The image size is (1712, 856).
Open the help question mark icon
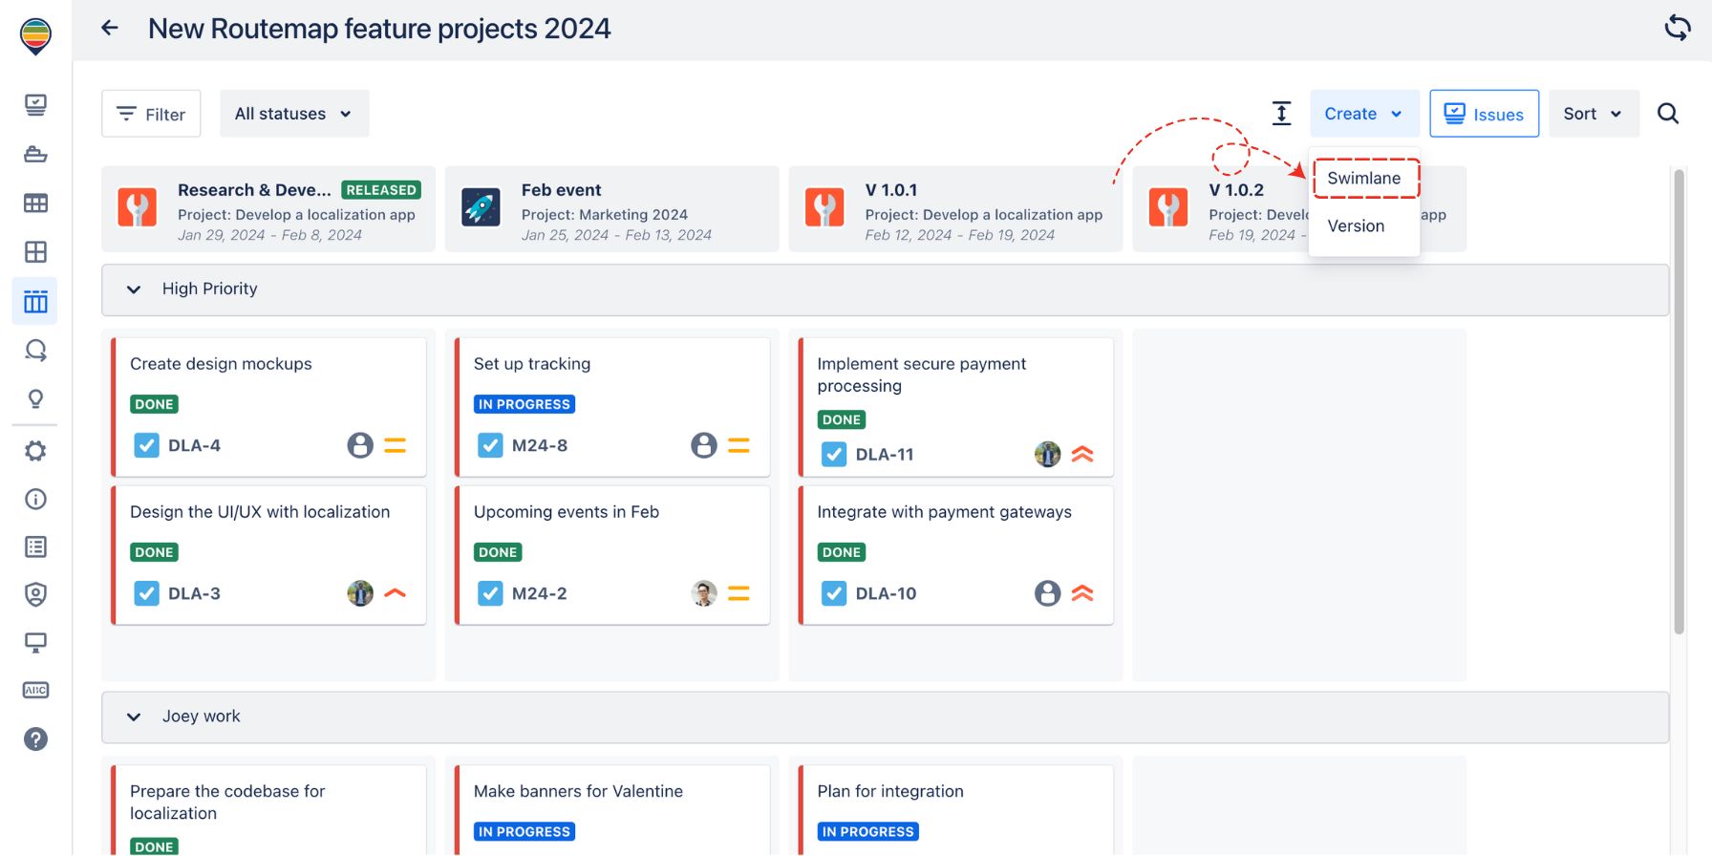pyautogui.click(x=35, y=738)
